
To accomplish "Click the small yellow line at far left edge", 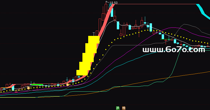I will pyautogui.click(x=3, y=88).
